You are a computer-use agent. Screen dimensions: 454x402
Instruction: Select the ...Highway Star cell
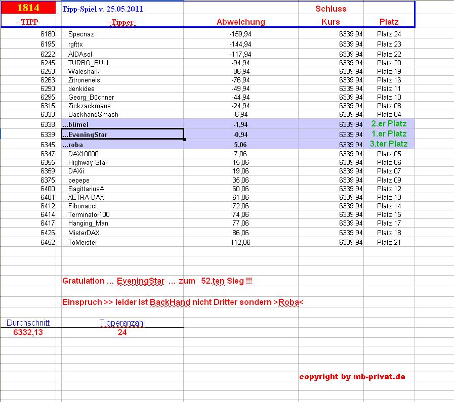(122, 162)
